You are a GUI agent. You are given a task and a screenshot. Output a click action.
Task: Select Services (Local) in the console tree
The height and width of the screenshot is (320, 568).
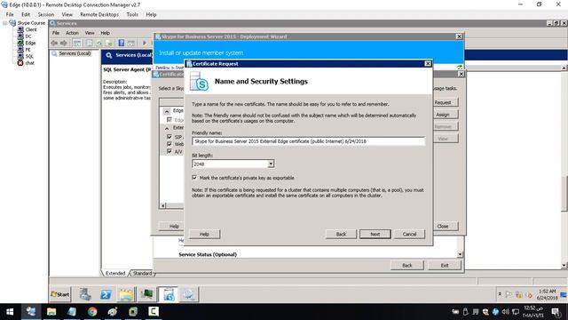[x=75, y=53]
